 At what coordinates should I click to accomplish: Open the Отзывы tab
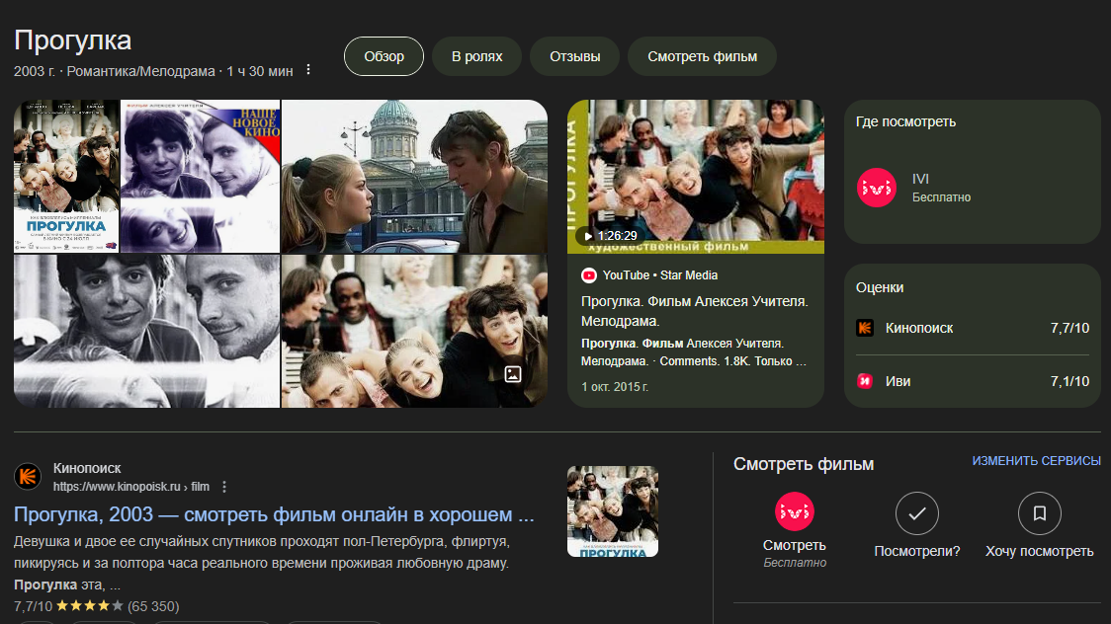point(574,56)
